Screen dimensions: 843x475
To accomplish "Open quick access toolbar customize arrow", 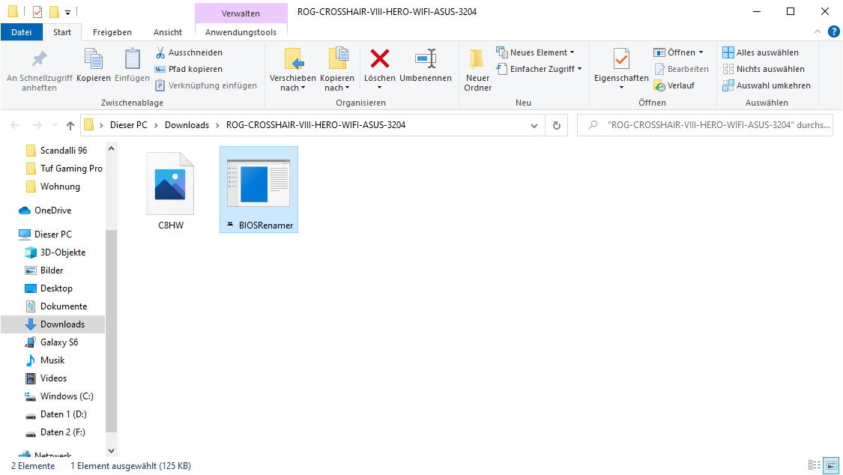I will click(67, 12).
